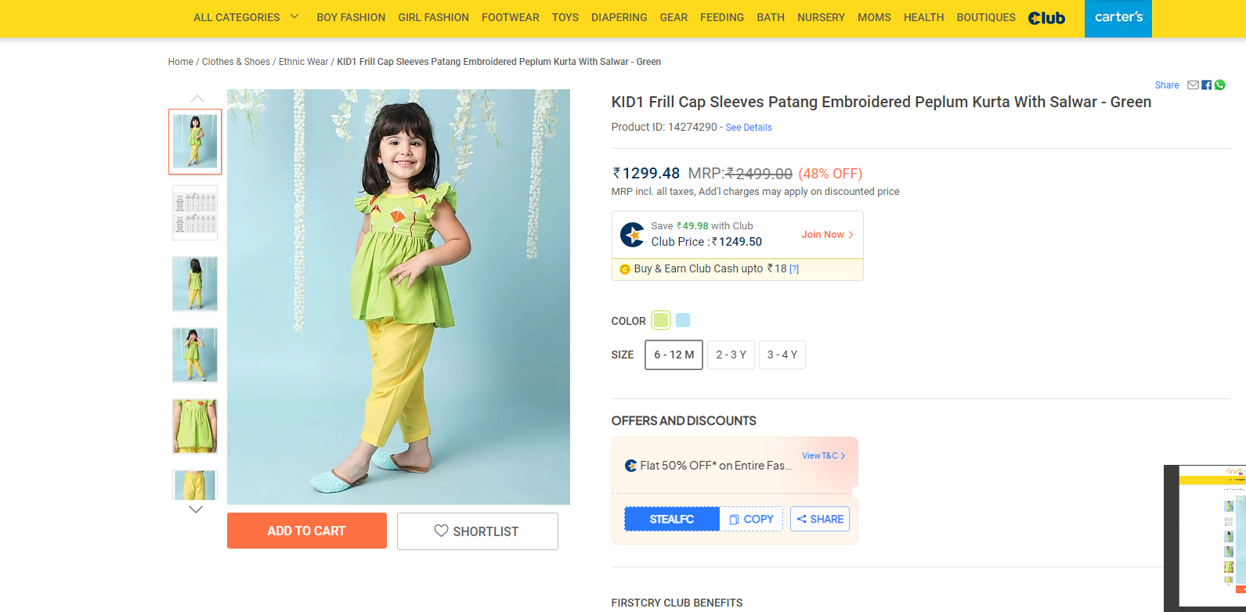Click the Add to Cart button
The width and height of the screenshot is (1246, 612).
click(306, 531)
